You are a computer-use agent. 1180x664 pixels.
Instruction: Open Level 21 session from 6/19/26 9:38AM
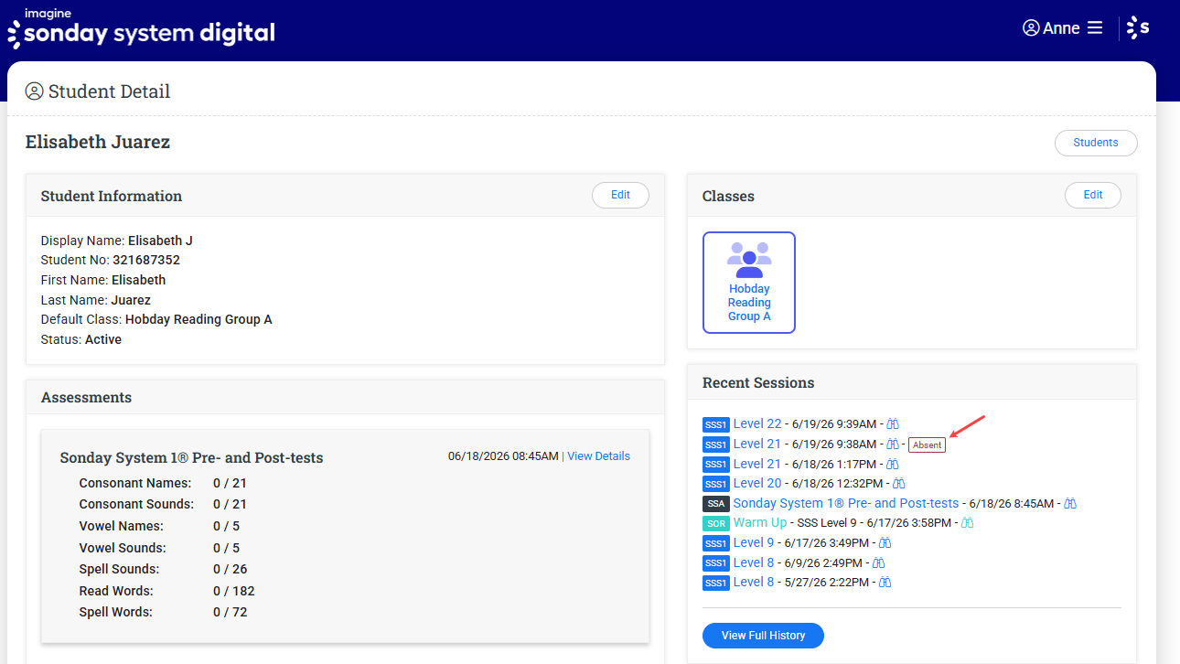[757, 444]
